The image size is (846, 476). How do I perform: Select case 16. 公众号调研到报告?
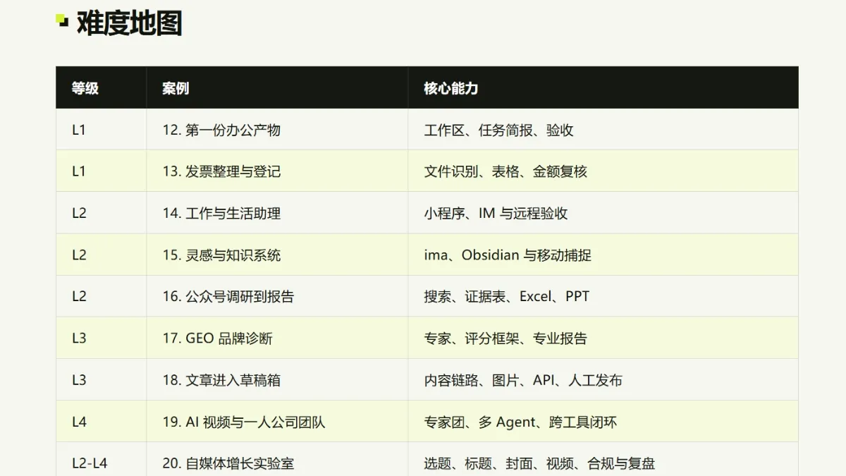[228, 296]
